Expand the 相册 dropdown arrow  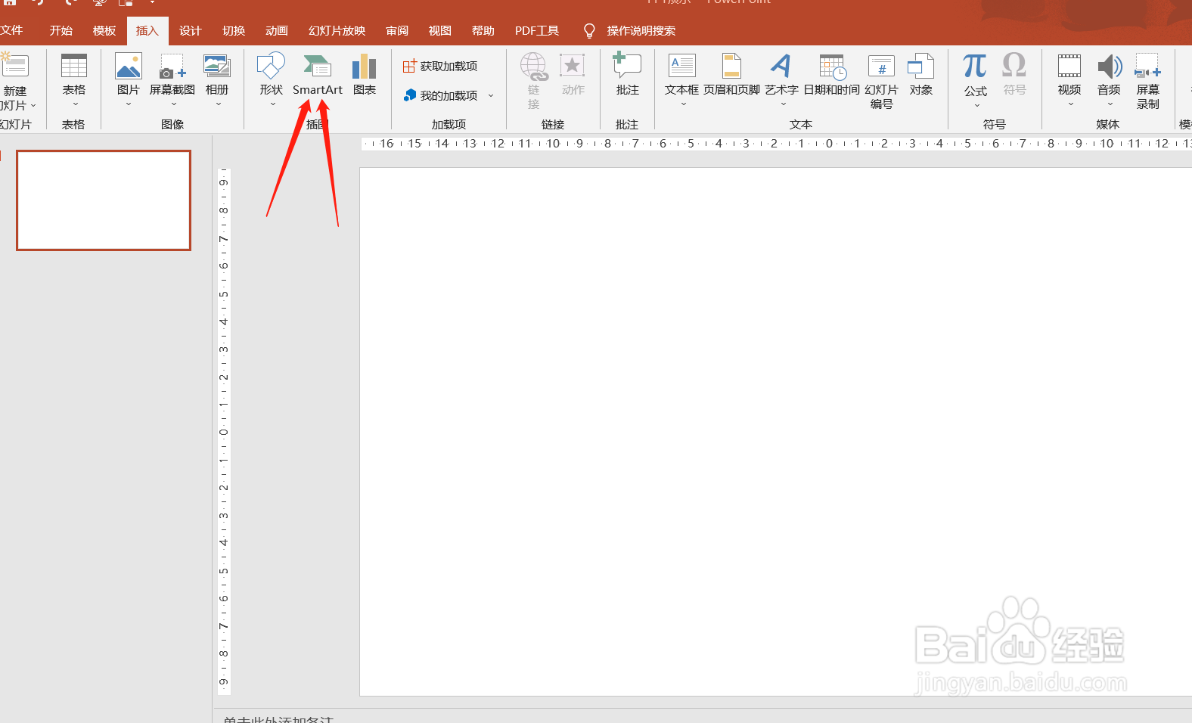pos(218,104)
